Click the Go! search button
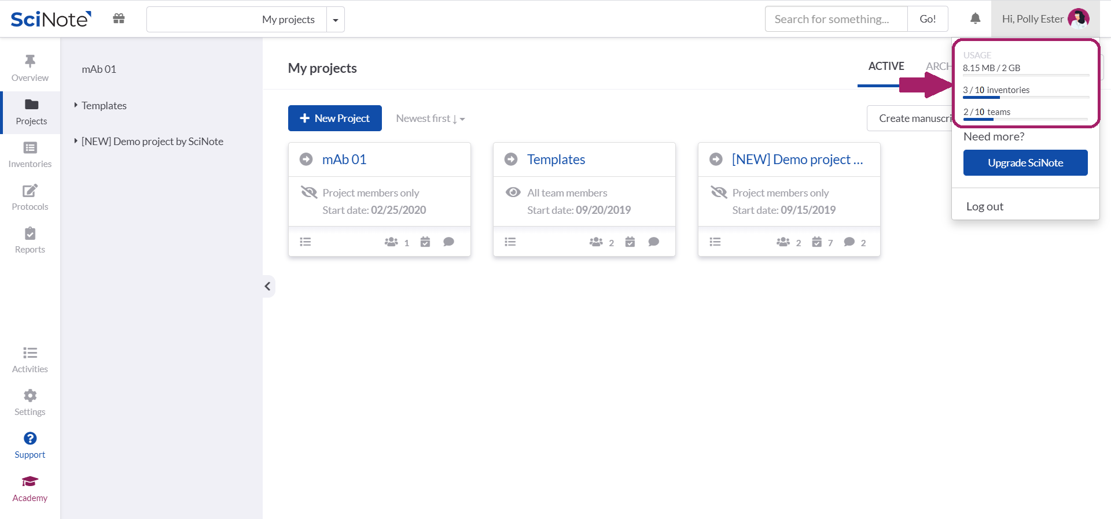Image resolution: width=1111 pixels, height=519 pixels. click(928, 19)
